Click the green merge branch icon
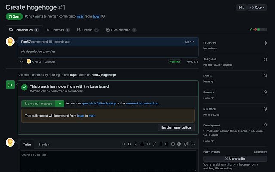The image size is (275, 172). tap(10, 85)
